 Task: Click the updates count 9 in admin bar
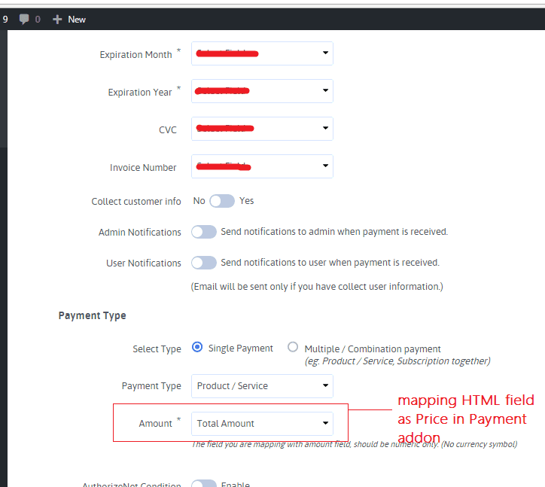tap(5, 19)
